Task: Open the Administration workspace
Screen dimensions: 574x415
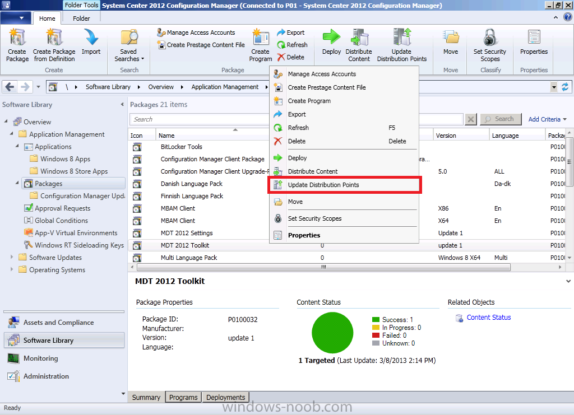Action: coord(64,376)
